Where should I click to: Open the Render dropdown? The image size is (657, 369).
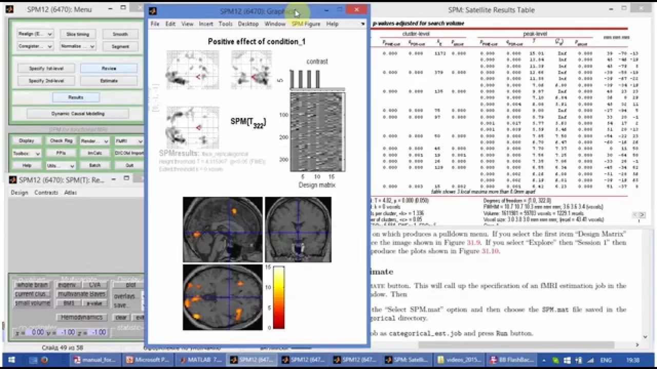pyautogui.click(x=94, y=141)
